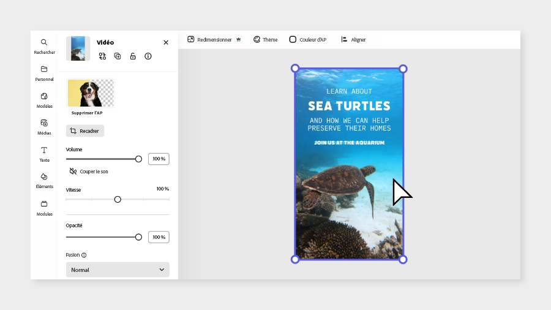The image size is (551, 310).
Task: Open the Thème option
Action: tap(266, 40)
